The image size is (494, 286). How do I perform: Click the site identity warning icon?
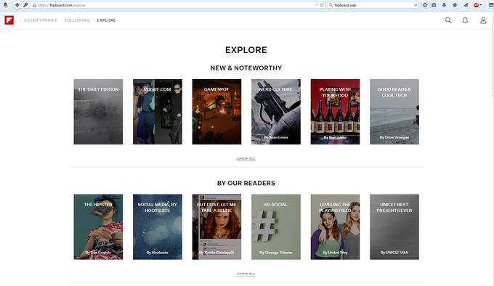[35, 5]
